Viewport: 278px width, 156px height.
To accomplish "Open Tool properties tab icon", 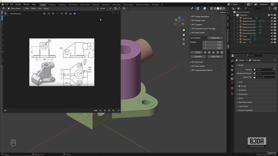I will (x=232, y=61).
